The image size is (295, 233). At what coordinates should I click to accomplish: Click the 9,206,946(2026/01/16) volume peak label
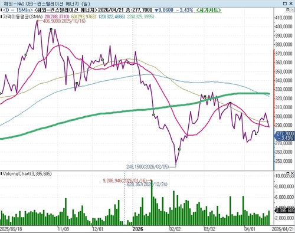[124, 181]
